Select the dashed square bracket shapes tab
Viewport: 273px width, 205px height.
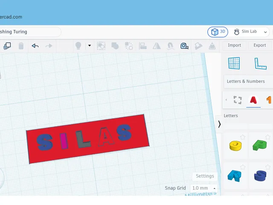238,100
